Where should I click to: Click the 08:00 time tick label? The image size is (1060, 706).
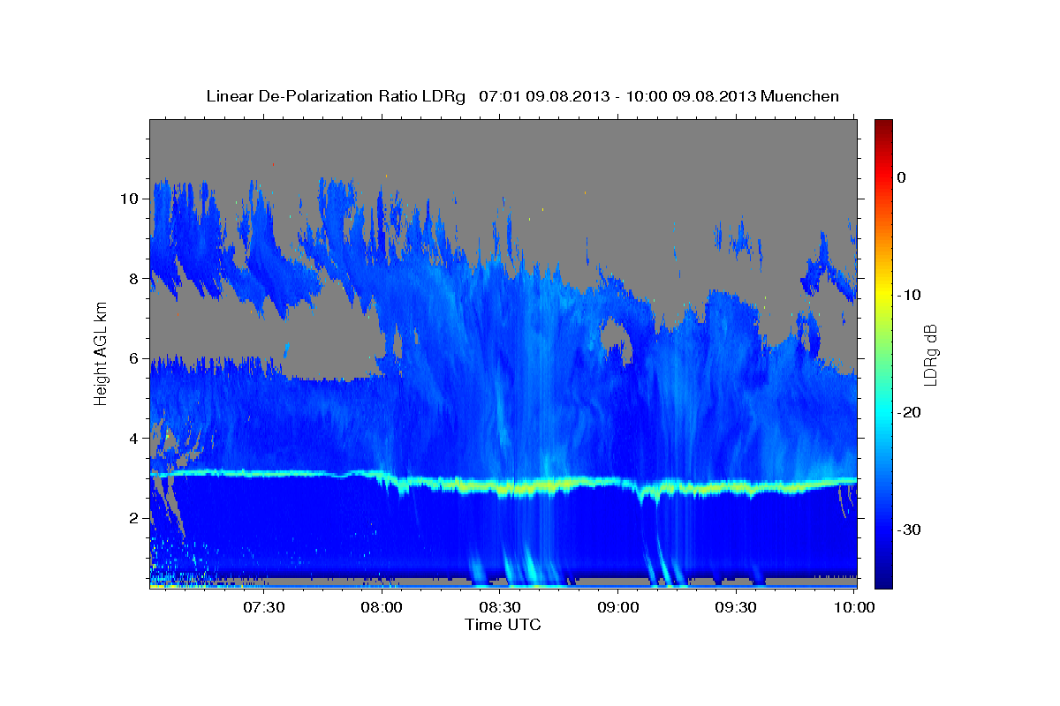[382, 607]
